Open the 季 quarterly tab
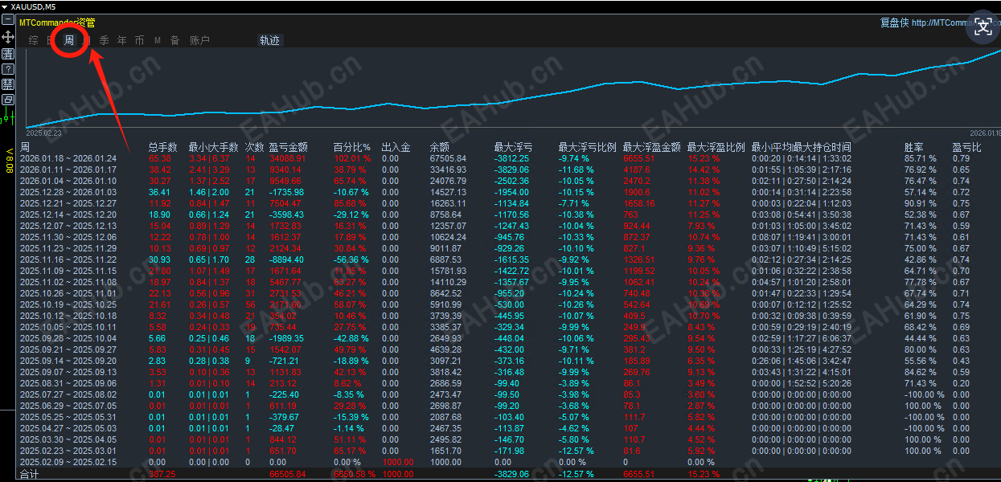Viewport: 1001px width, 482px height. 105,39
